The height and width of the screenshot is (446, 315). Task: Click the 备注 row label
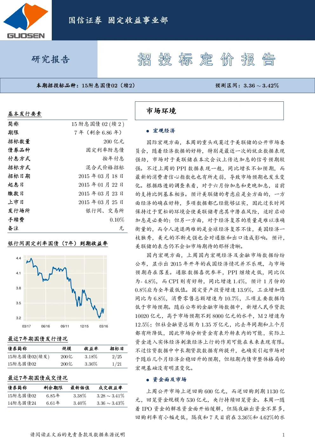(x=13, y=228)
